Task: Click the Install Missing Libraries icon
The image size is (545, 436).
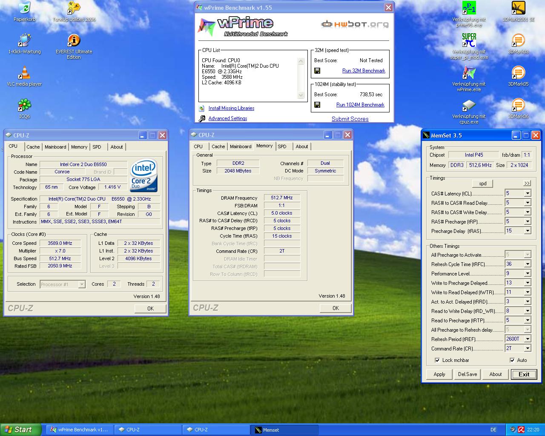Action: click(x=201, y=108)
